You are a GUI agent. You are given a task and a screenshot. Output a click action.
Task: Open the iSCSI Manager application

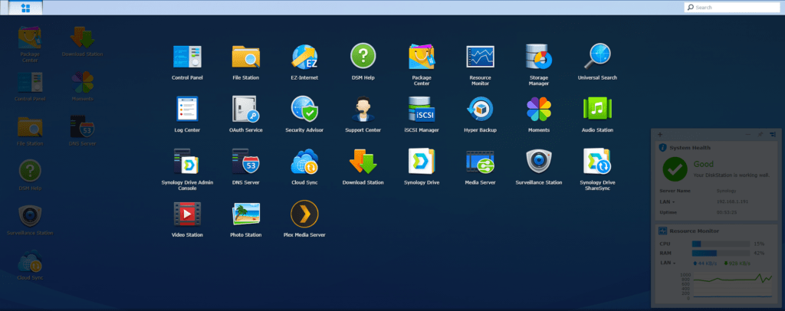click(421, 110)
